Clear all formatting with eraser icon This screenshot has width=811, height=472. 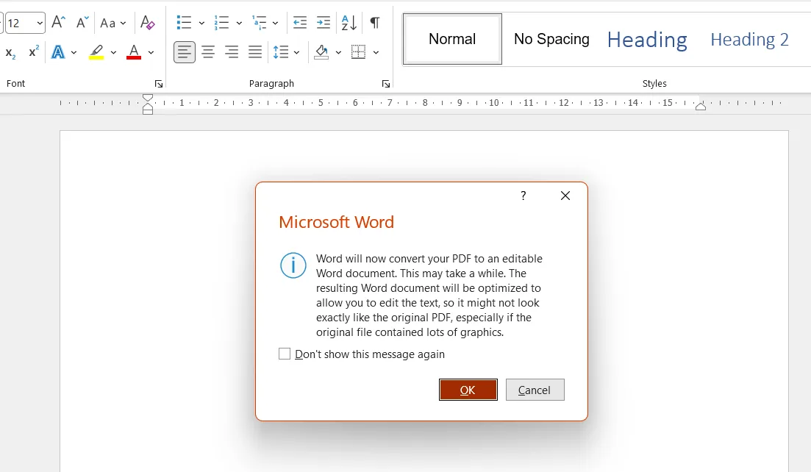pyautogui.click(x=147, y=23)
